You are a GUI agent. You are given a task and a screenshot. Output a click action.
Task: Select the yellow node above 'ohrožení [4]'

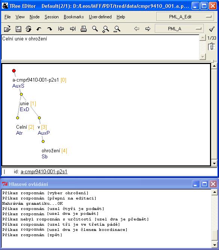coord(43,141)
